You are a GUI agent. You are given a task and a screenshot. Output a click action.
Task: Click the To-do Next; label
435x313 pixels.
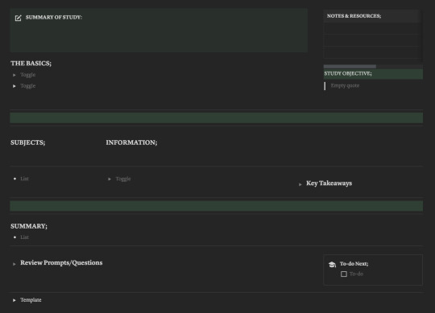coord(354,264)
